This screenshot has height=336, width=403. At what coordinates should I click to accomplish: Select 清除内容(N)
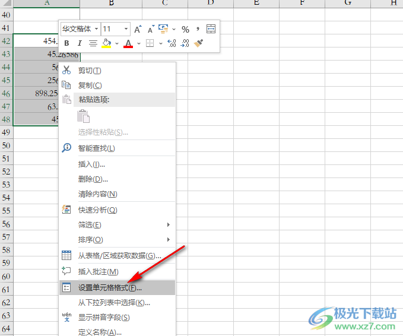(x=117, y=194)
